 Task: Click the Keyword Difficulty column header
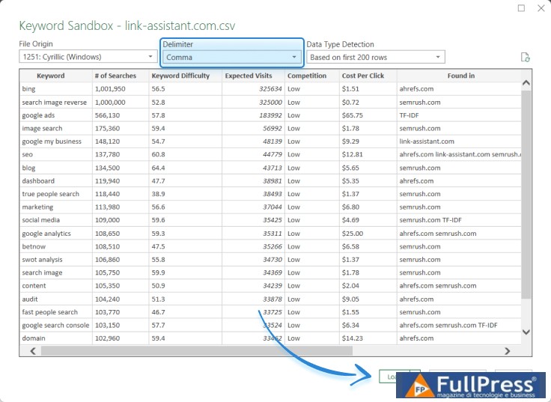[x=185, y=76]
